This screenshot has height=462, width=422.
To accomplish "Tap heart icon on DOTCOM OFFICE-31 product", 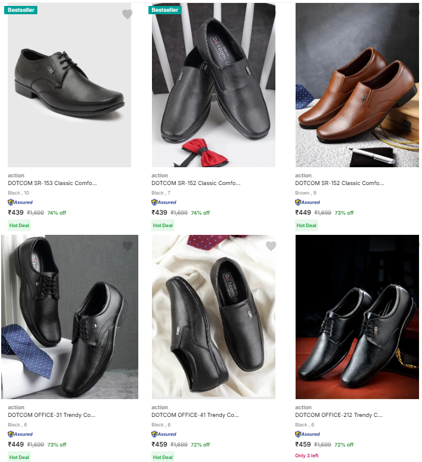I will 127,246.
